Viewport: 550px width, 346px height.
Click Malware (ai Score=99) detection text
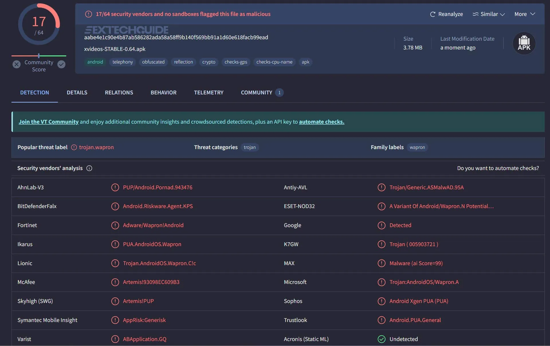(416, 263)
